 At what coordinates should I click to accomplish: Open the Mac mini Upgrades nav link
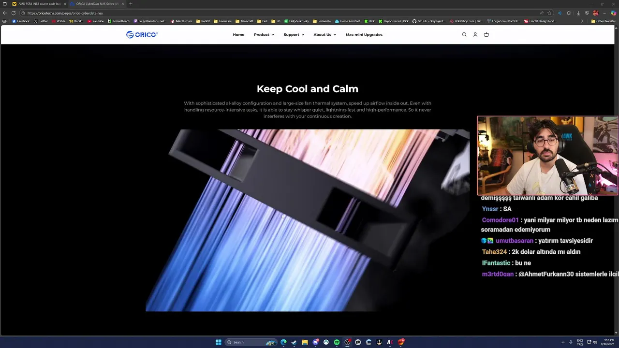point(364,35)
